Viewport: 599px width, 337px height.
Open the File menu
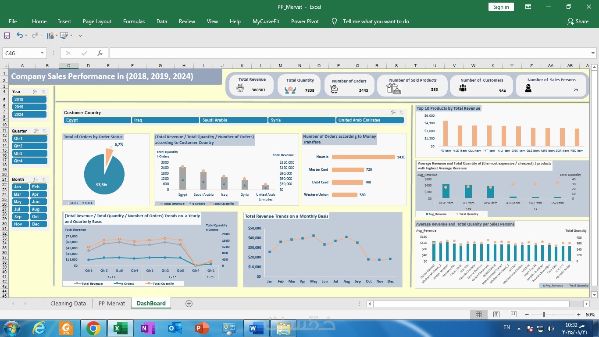(x=13, y=21)
